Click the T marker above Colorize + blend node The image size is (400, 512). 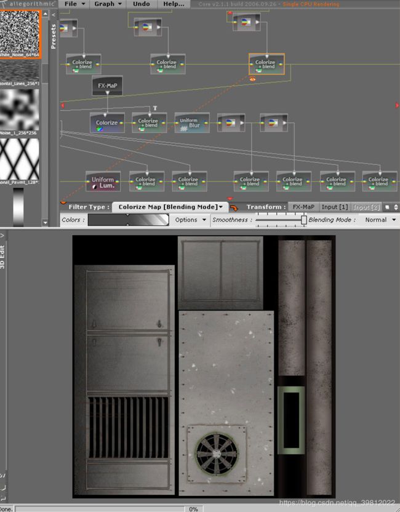155,108
